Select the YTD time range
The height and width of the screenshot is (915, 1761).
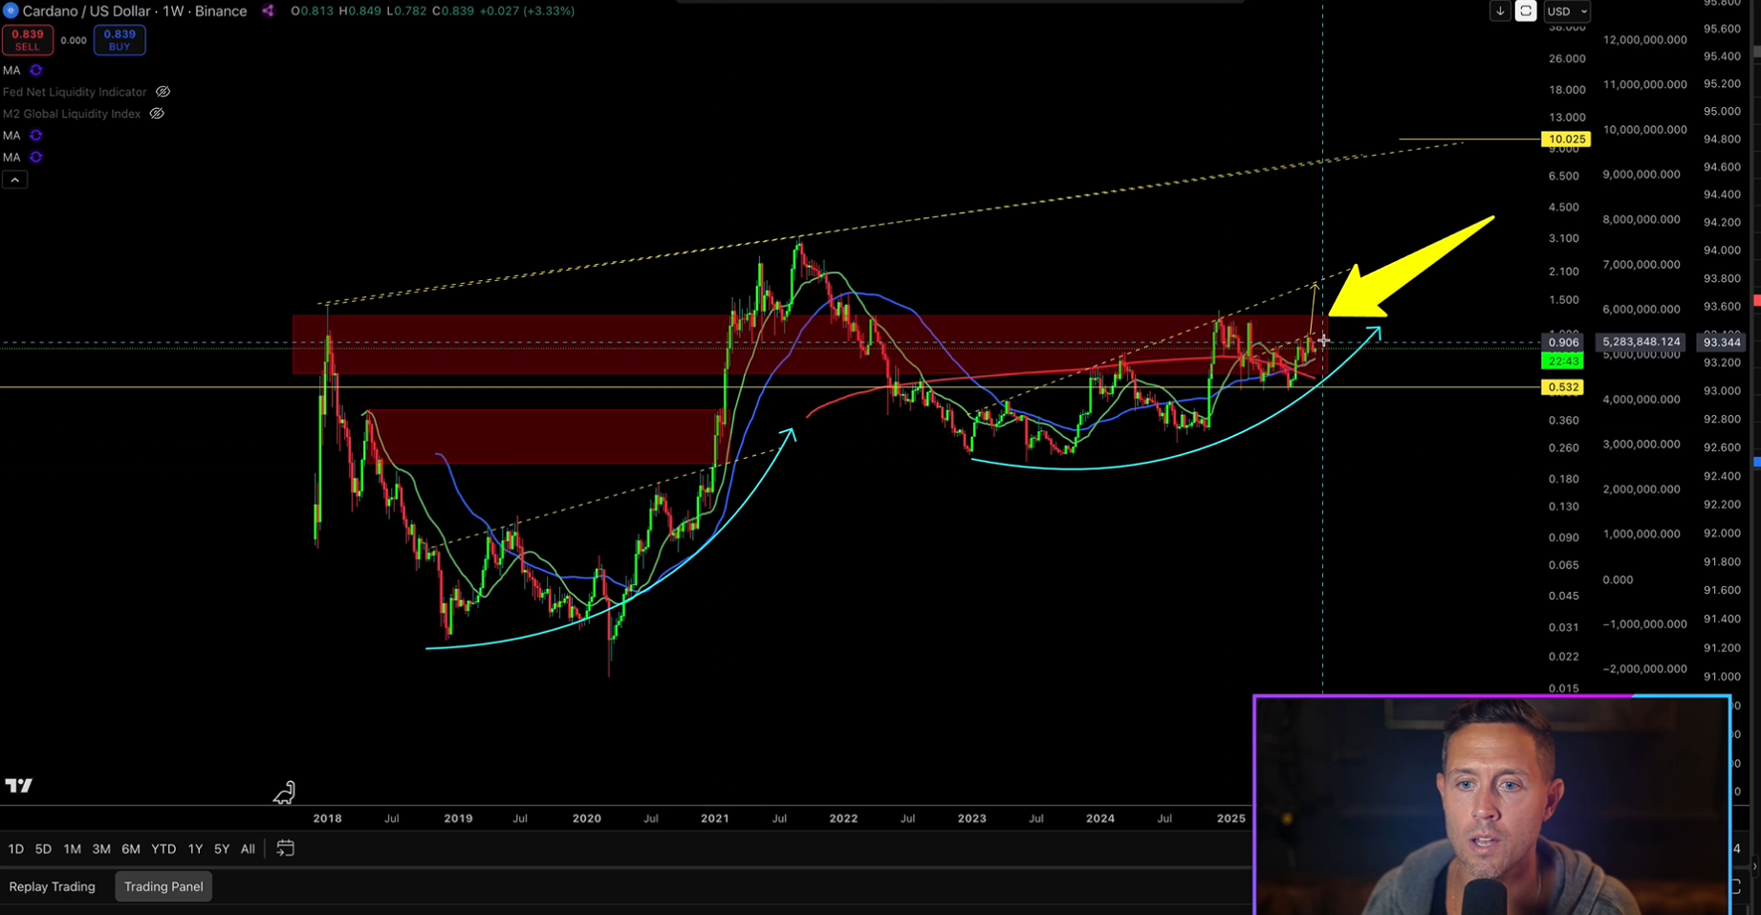coord(163,849)
